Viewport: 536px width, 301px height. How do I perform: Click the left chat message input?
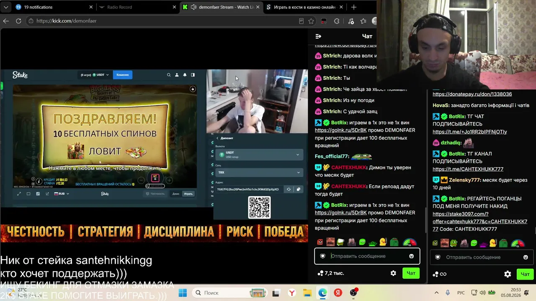tap(367, 256)
